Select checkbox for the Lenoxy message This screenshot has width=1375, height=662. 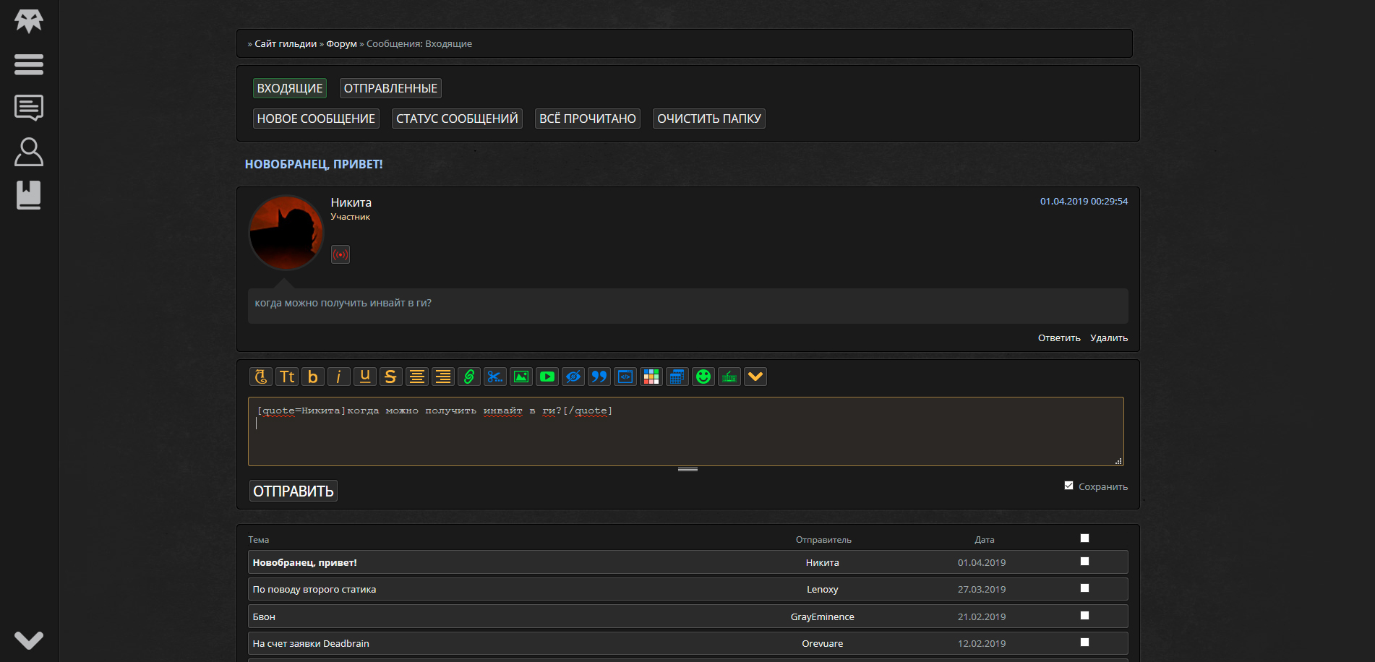[1084, 588]
